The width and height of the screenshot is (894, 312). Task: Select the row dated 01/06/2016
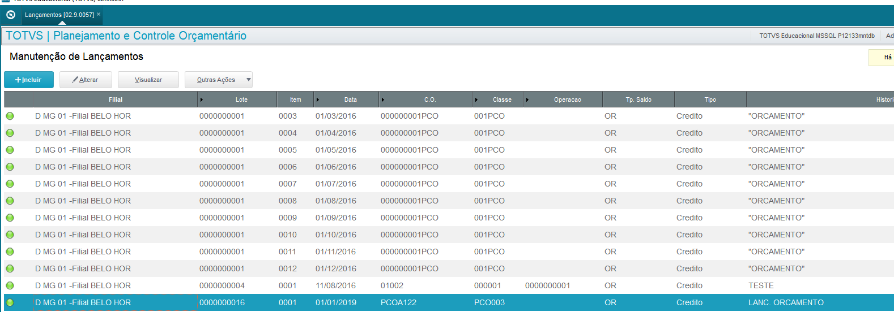[x=449, y=167]
